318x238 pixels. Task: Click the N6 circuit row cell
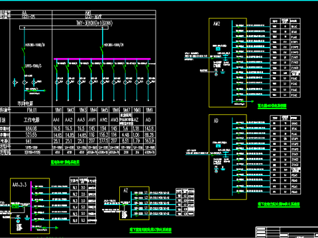click(75, 220)
